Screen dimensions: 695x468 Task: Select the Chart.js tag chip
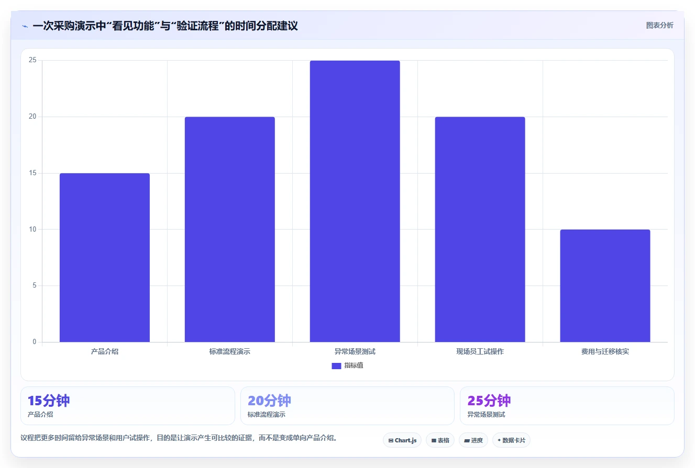click(x=402, y=440)
